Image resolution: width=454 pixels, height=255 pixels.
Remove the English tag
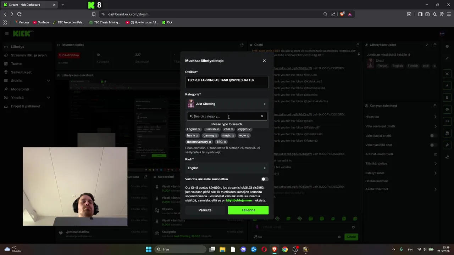(x=199, y=129)
